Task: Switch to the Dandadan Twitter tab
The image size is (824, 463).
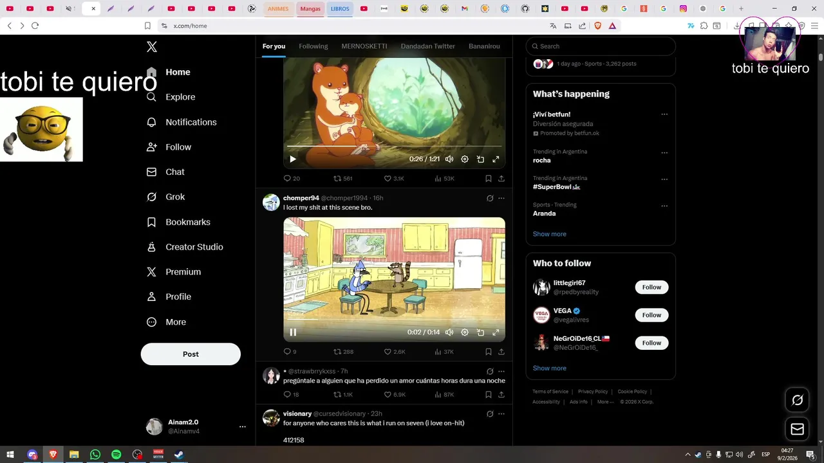Action: 428,46
